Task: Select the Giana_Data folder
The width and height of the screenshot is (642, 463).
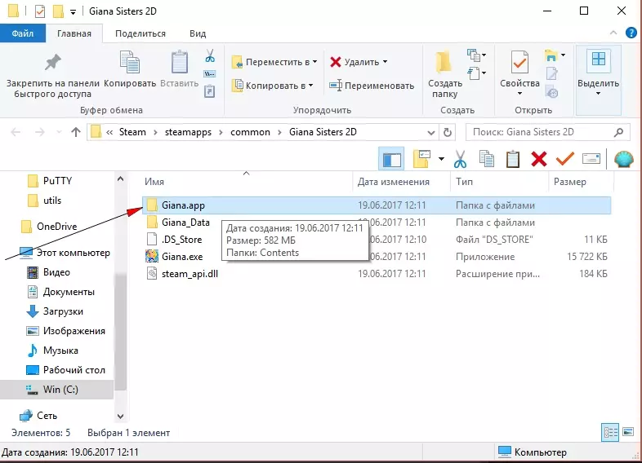Action: (x=185, y=223)
